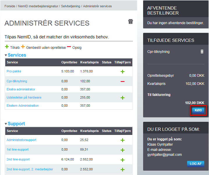Click the Pro-pakke Oprettelse value 5.103,00
The image size is (209, 175).
click(x=68, y=71)
